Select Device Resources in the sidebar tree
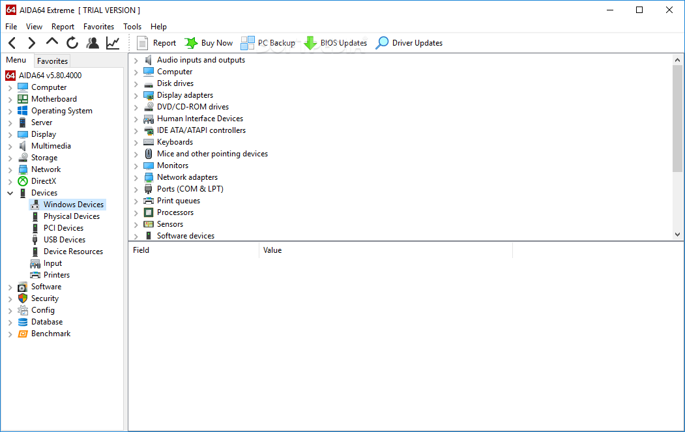This screenshot has height=432, width=685. click(73, 252)
